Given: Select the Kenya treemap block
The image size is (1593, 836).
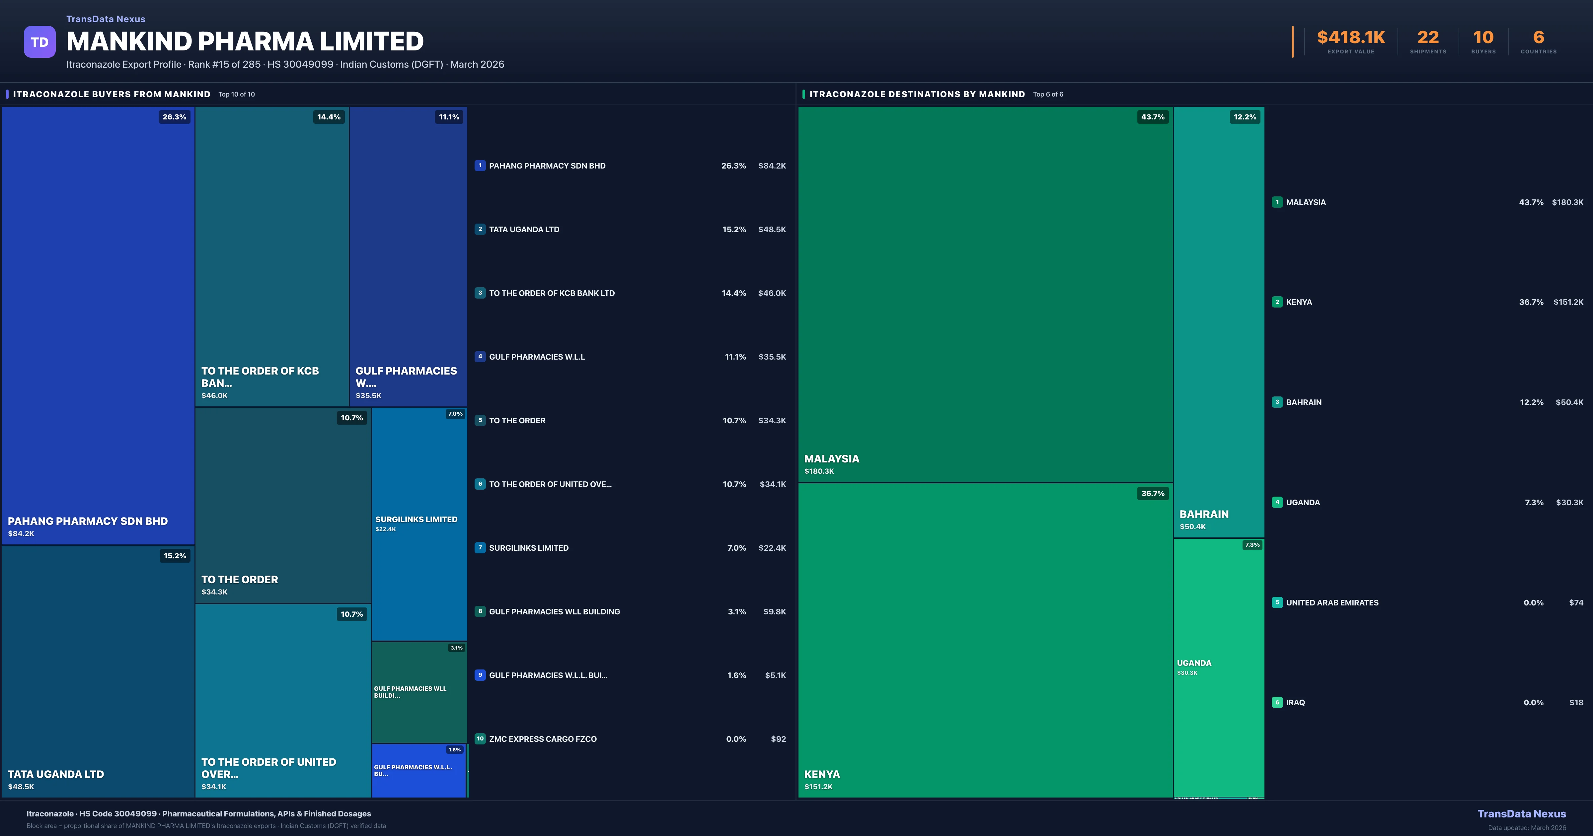Looking at the screenshot, I should click(x=984, y=640).
